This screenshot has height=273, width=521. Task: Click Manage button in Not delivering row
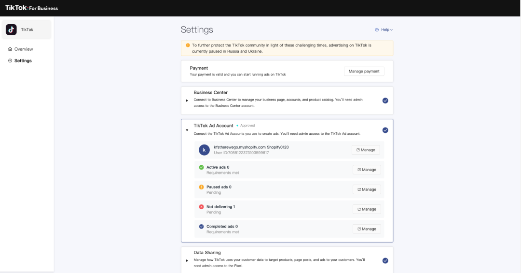[x=367, y=209]
